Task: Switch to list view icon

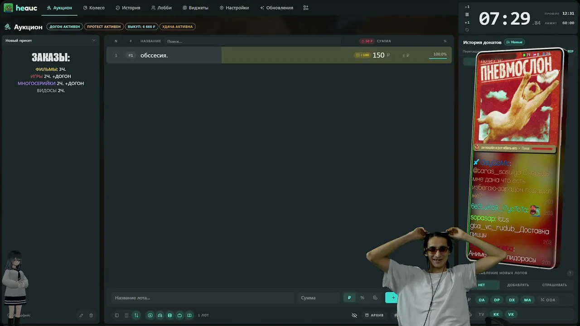Action: (126, 315)
